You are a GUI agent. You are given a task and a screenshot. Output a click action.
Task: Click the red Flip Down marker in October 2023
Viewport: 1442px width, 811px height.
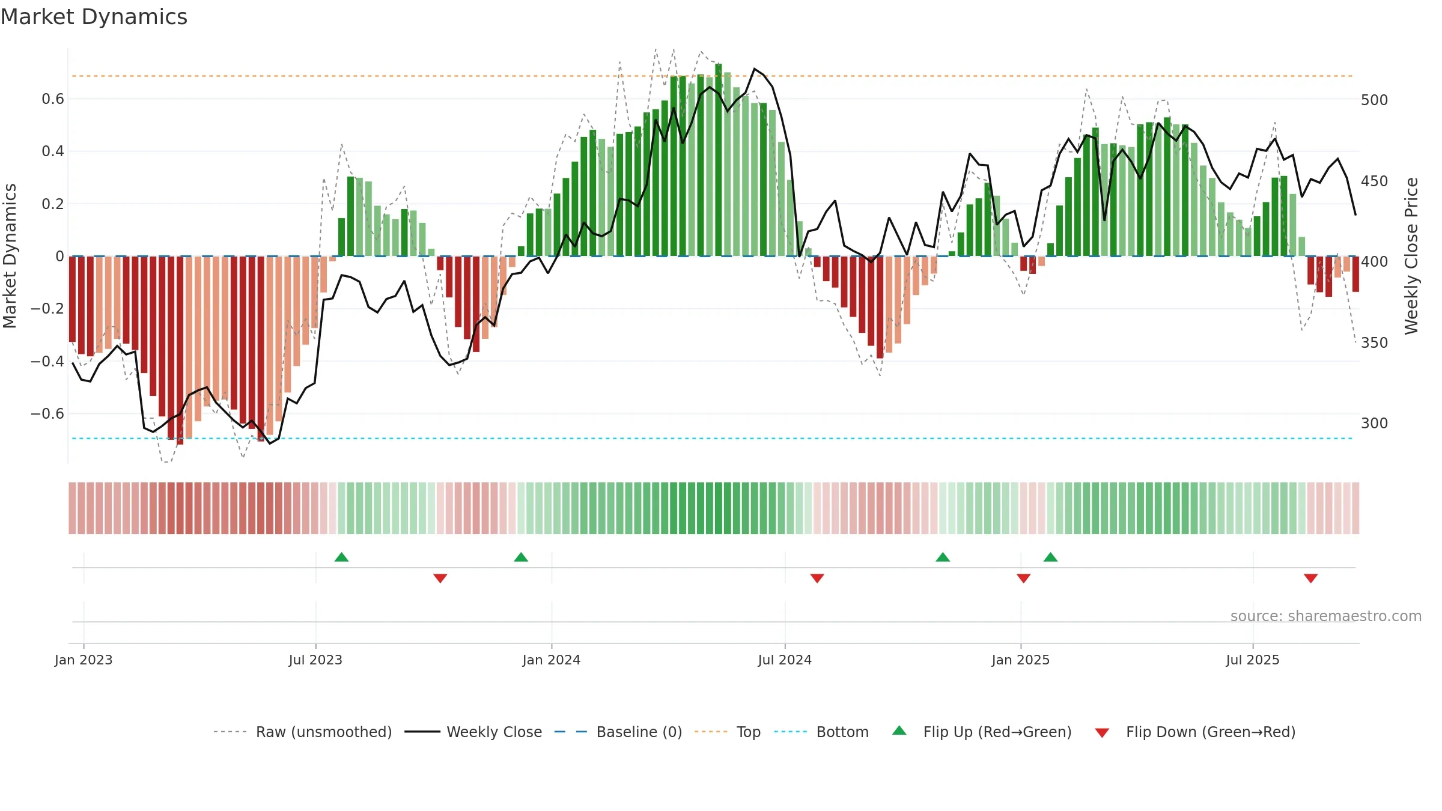pyautogui.click(x=440, y=579)
